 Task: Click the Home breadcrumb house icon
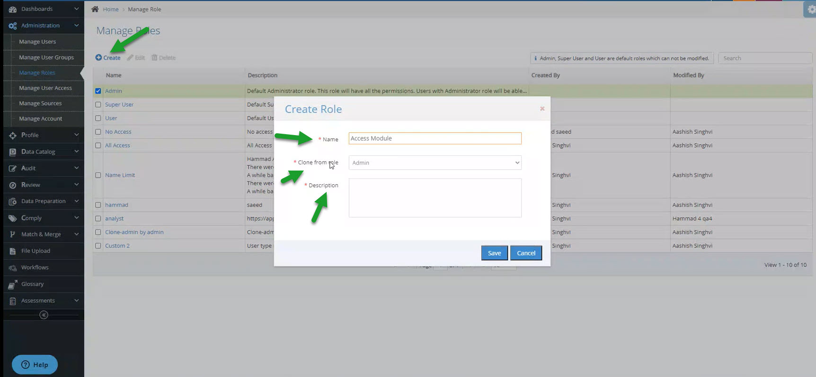95,9
